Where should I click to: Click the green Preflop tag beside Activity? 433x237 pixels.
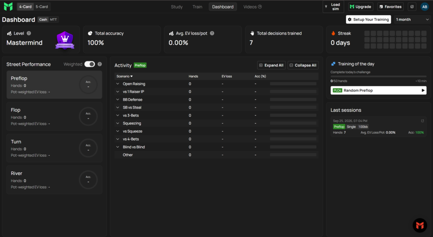tap(140, 65)
